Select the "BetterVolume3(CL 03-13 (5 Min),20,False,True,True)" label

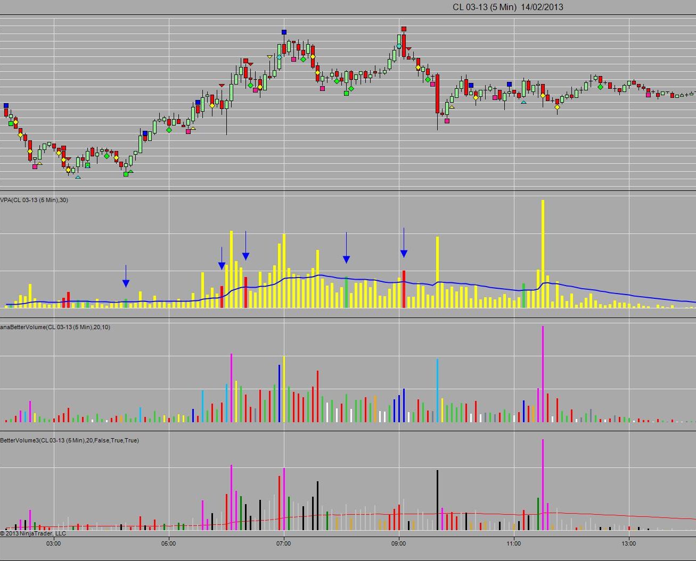(69, 440)
